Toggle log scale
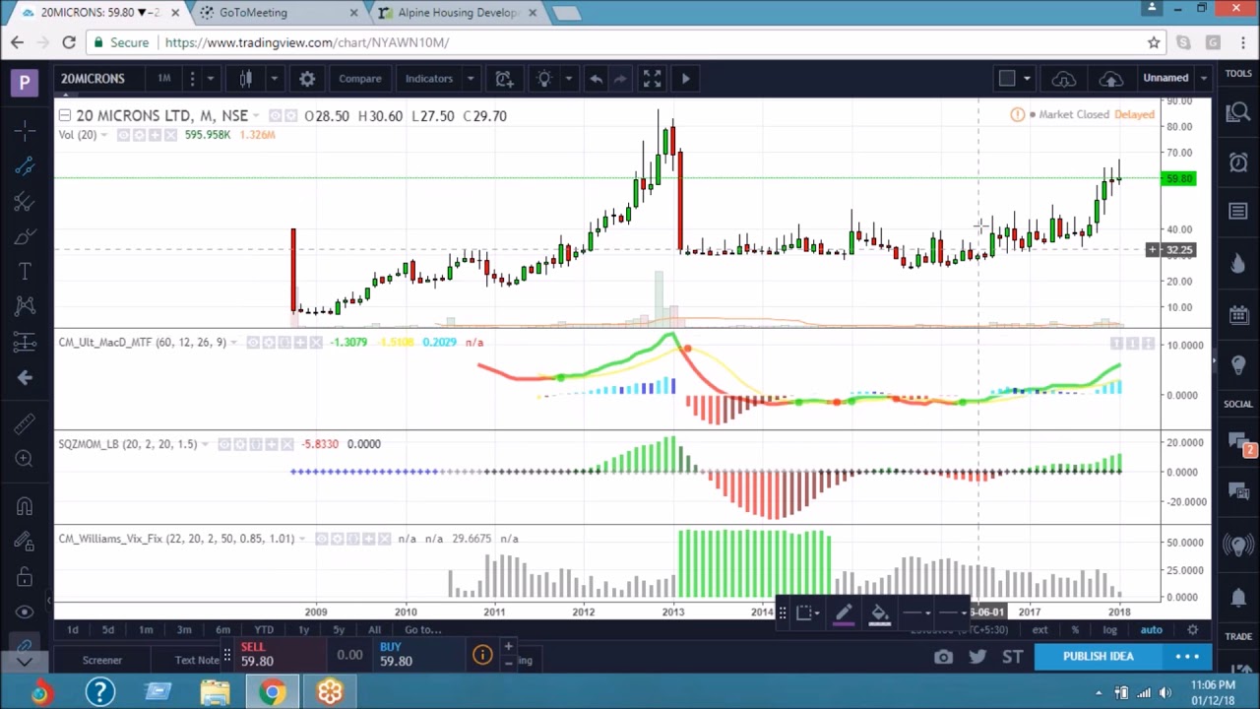The width and height of the screenshot is (1260, 709). pos(1109,629)
